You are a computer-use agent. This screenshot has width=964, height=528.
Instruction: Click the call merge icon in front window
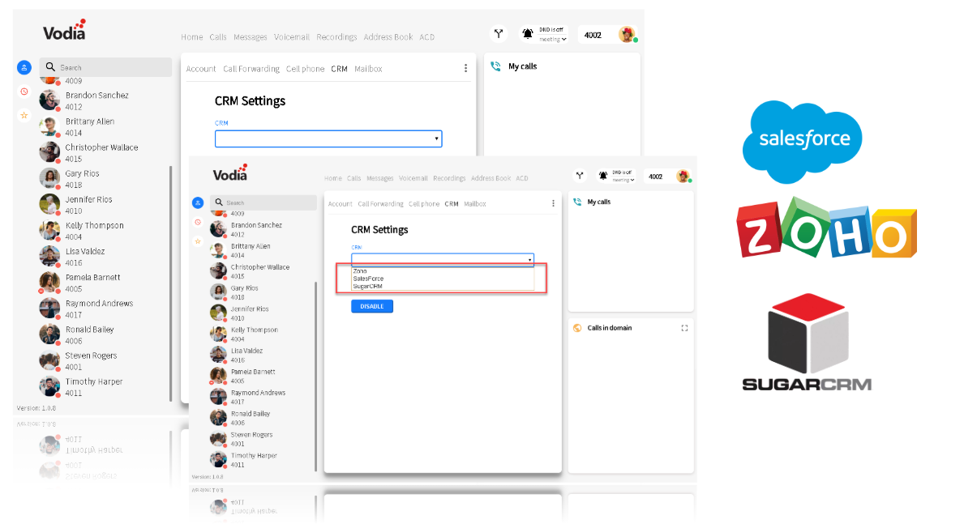click(580, 176)
